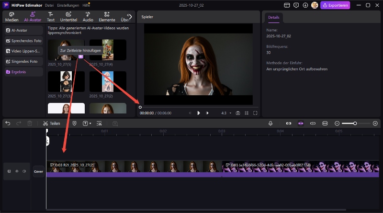Zoom in the timeline with plus

(x=375, y=123)
